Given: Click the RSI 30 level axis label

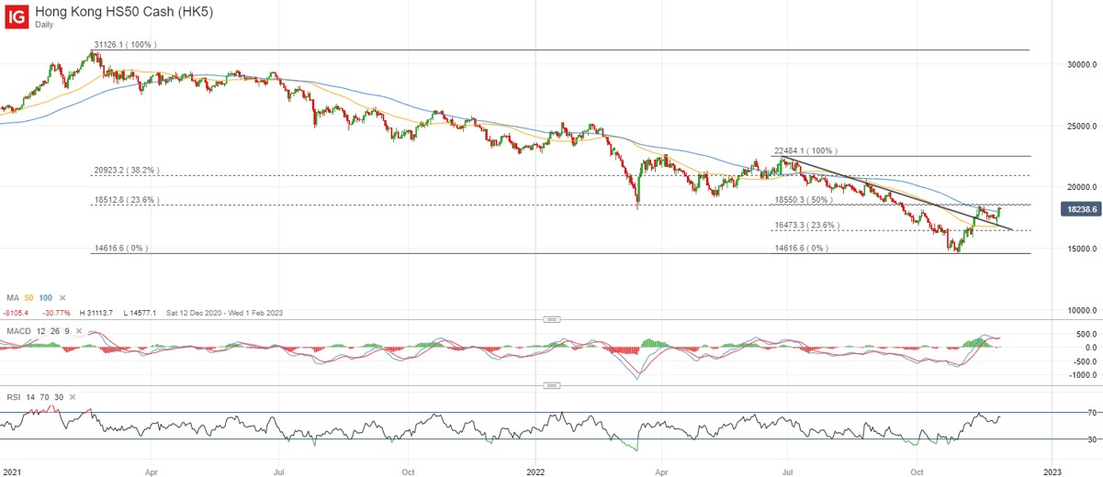Looking at the screenshot, I should 1092,439.
